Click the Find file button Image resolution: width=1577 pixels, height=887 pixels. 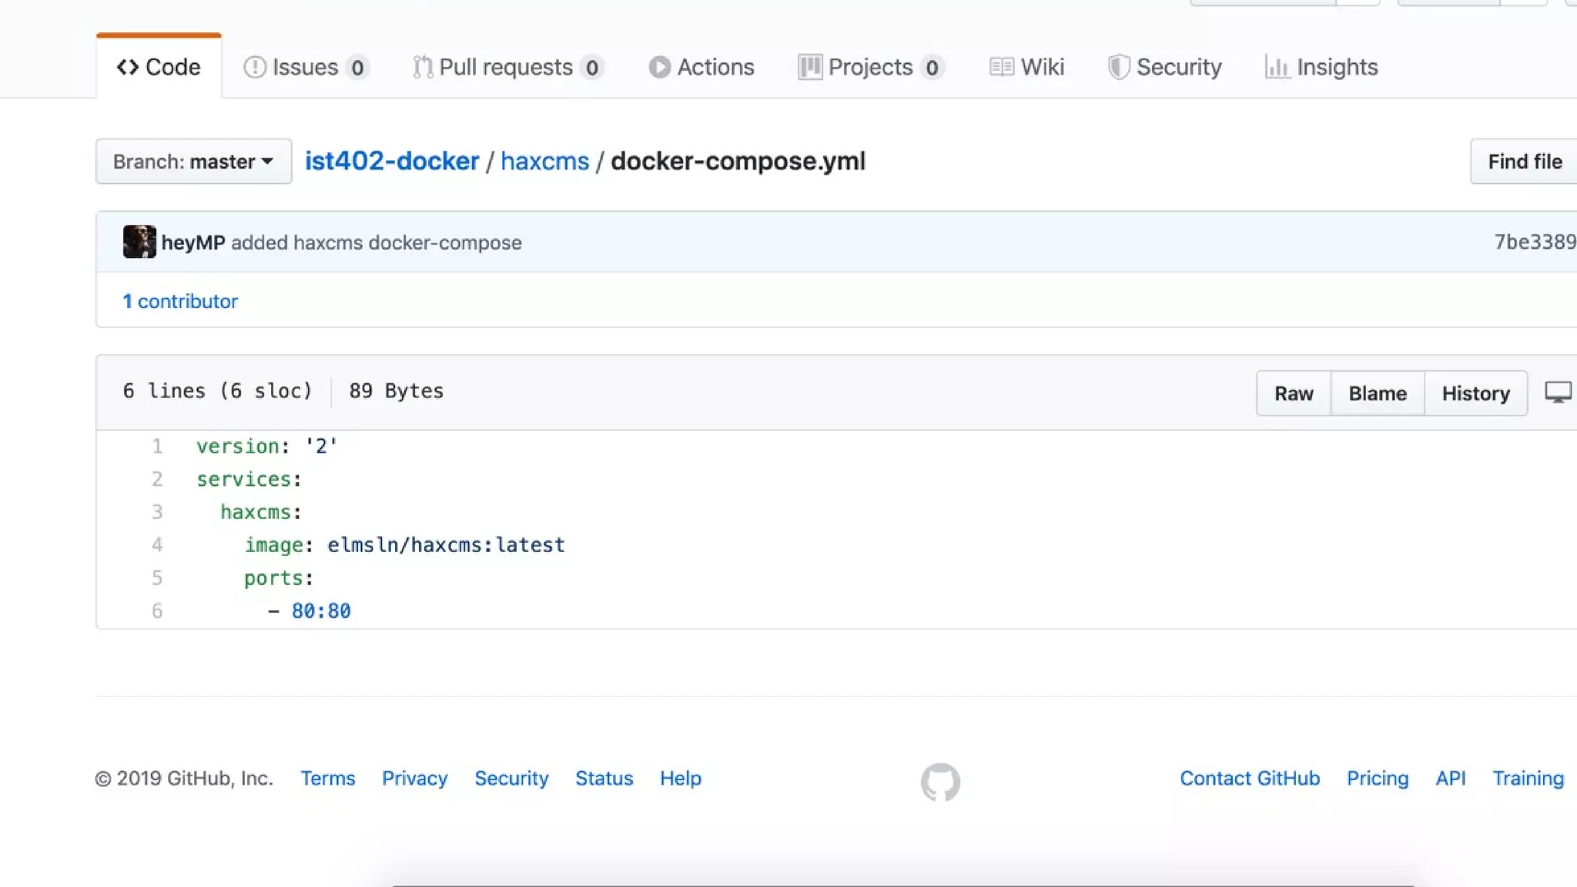coord(1524,162)
